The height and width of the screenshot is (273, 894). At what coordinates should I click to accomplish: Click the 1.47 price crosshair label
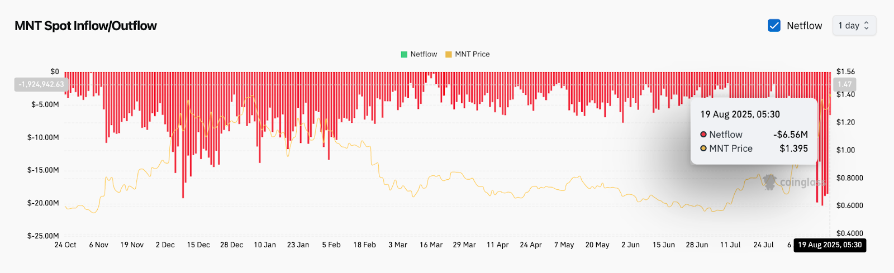point(844,84)
